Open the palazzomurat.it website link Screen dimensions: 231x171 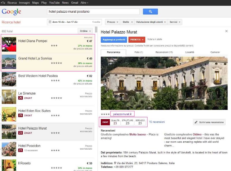tap(122, 114)
